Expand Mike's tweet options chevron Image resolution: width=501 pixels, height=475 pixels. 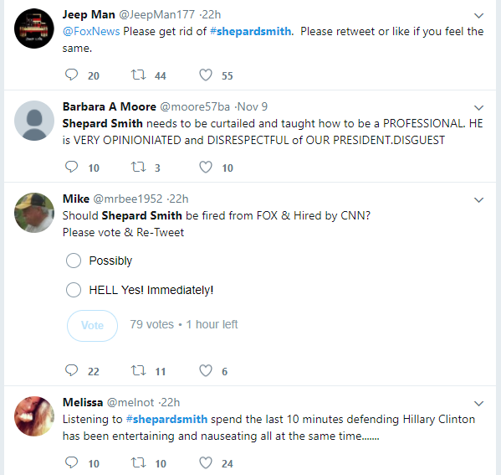click(x=478, y=200)
